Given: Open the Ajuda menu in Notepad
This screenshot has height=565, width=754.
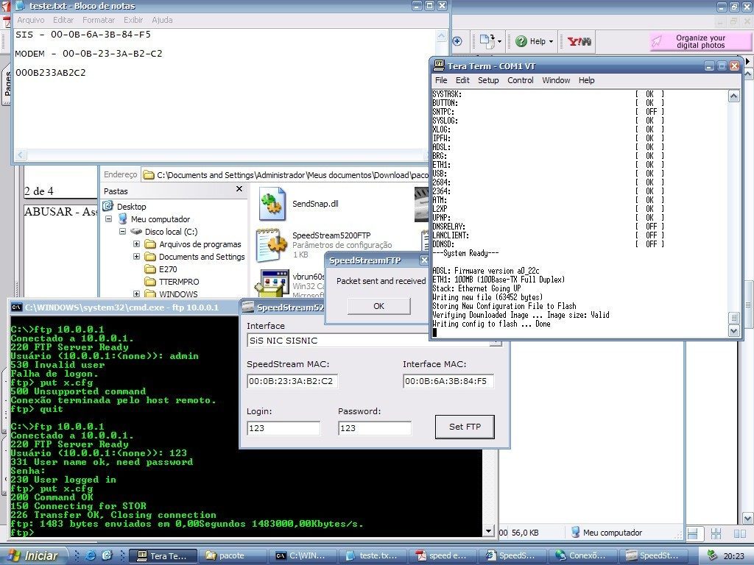Looking at the screenshot, I should (x=162, y=20).
